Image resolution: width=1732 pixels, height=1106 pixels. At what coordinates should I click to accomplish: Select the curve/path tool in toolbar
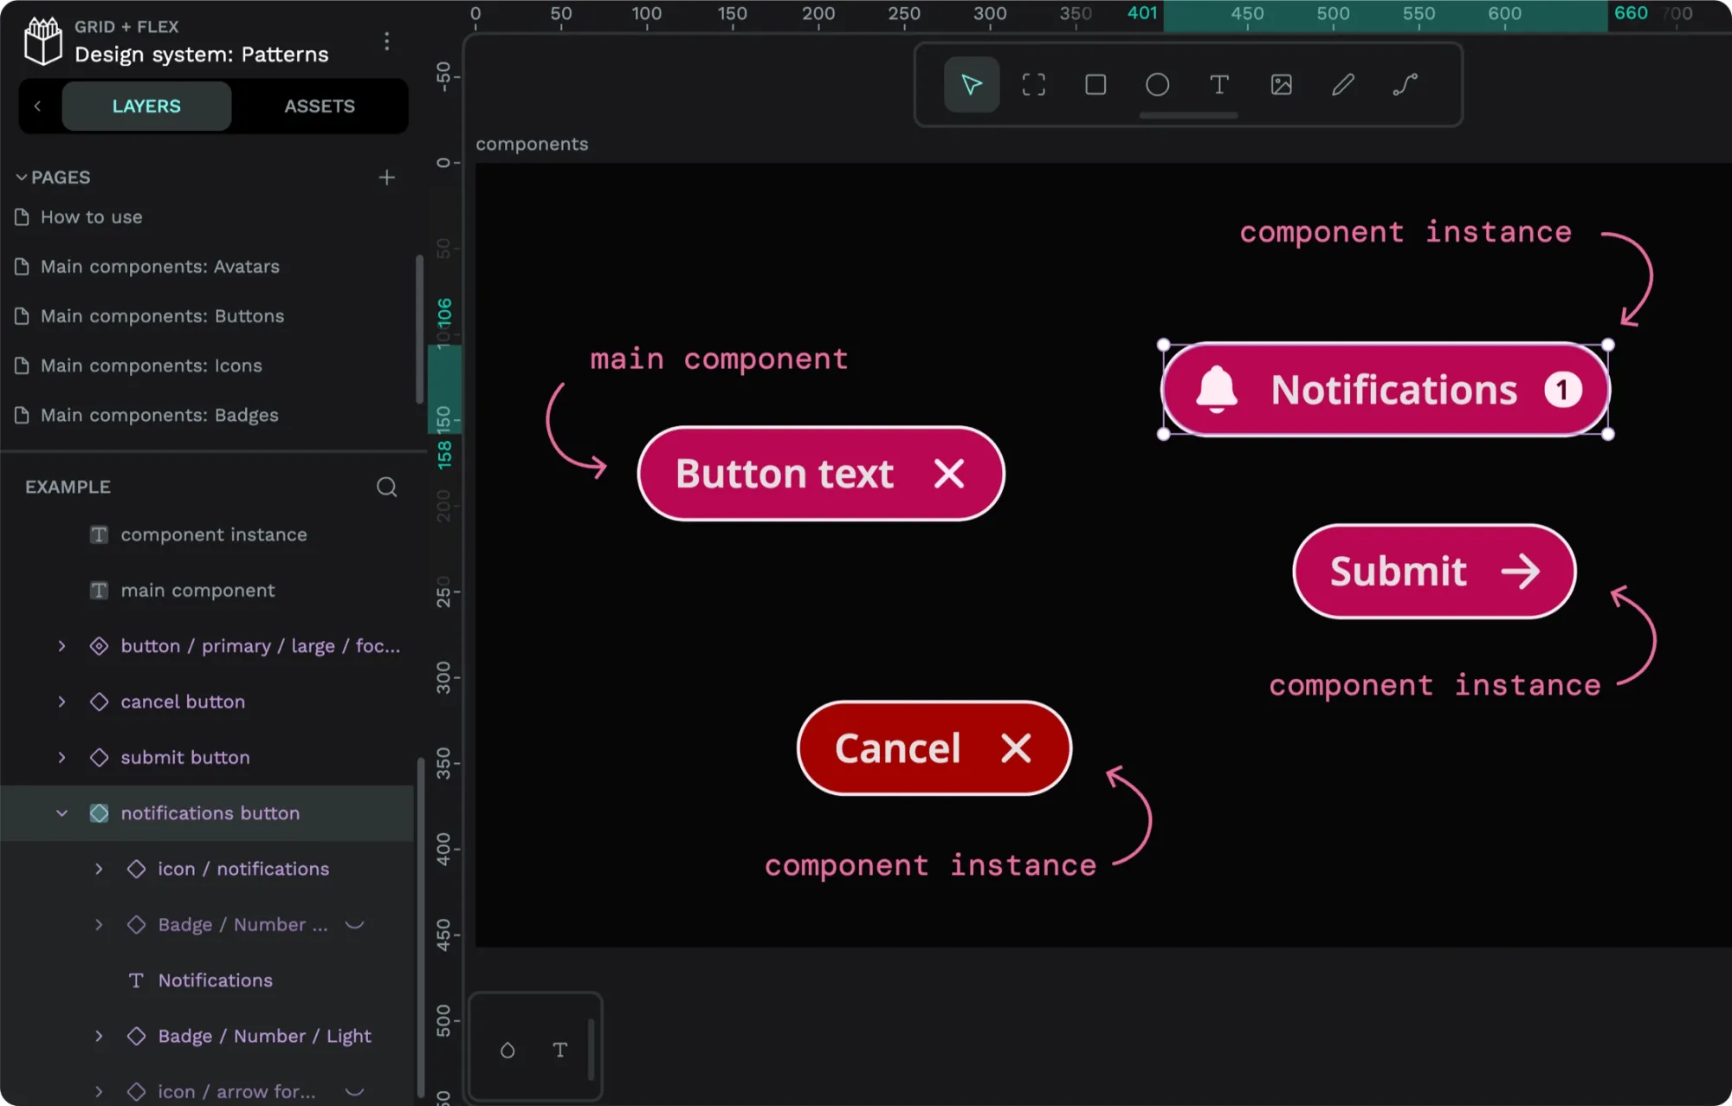click(x=1406, y=85)
